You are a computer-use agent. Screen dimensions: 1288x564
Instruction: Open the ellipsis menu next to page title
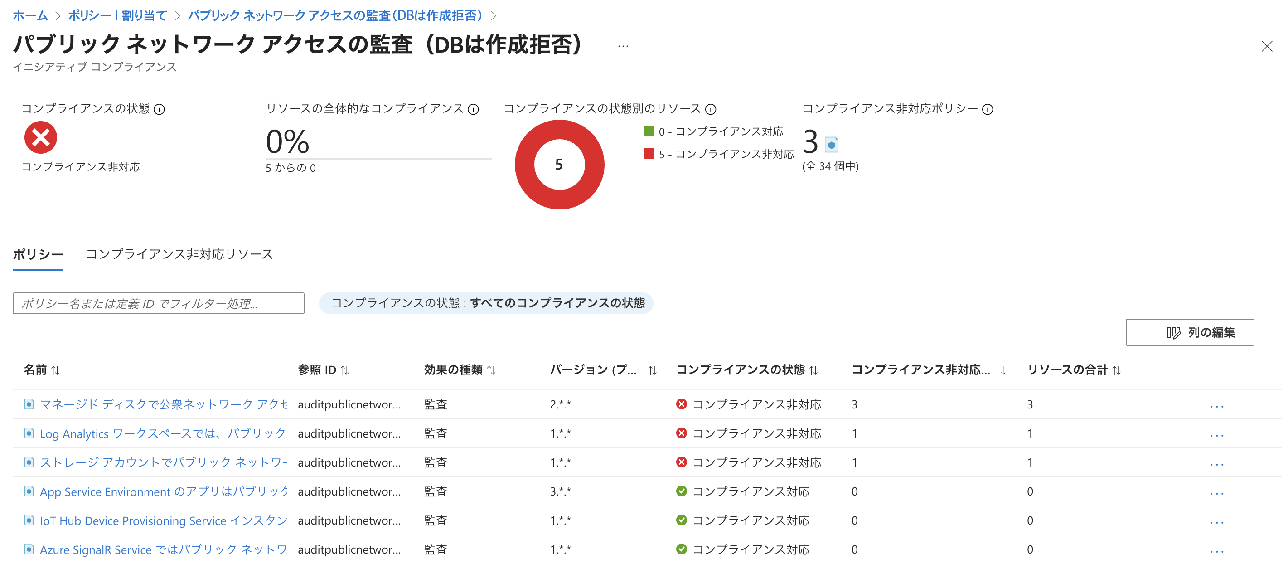point(623,46)
